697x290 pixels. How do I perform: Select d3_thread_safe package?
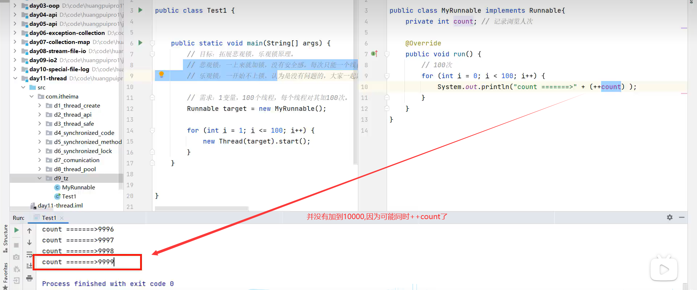74,124
